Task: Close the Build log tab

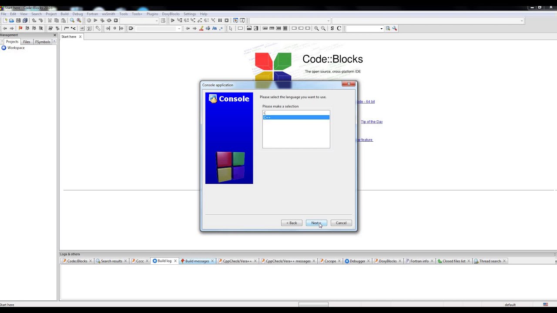Action: click(x=175, y=261)
